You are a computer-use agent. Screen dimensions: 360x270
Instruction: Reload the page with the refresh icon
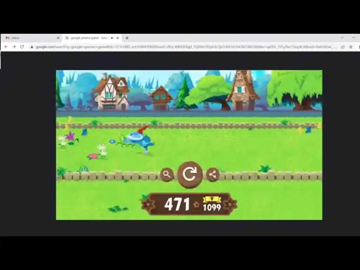[22, 47]
